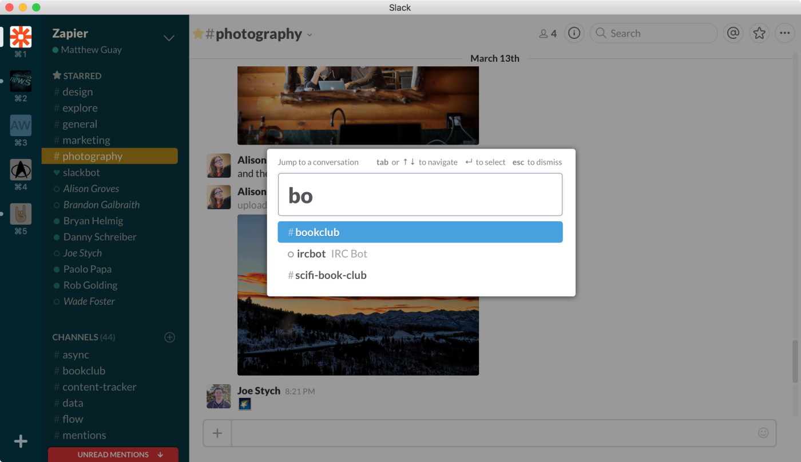
Task: Open the #data channel
Action: 69,403
